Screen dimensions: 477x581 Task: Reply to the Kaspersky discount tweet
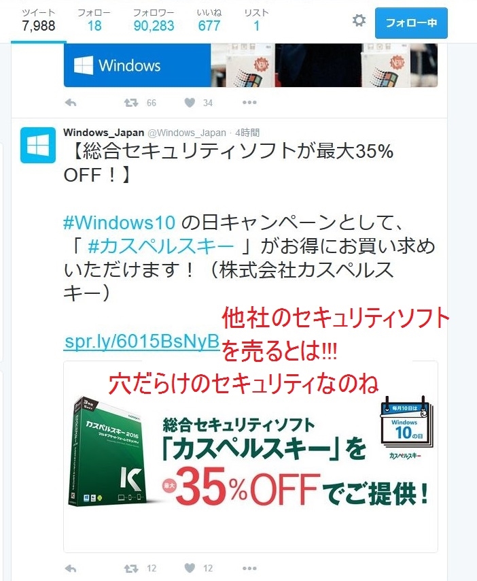(x=70, y=568)
